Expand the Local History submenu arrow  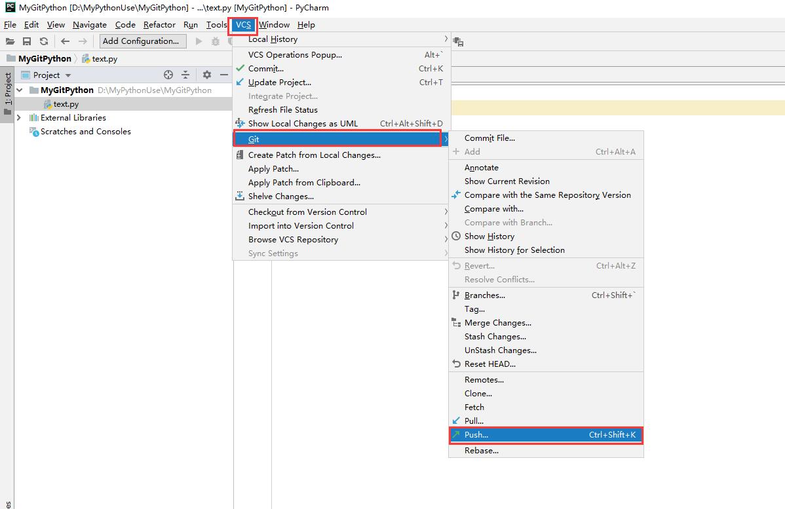[446, 39]
